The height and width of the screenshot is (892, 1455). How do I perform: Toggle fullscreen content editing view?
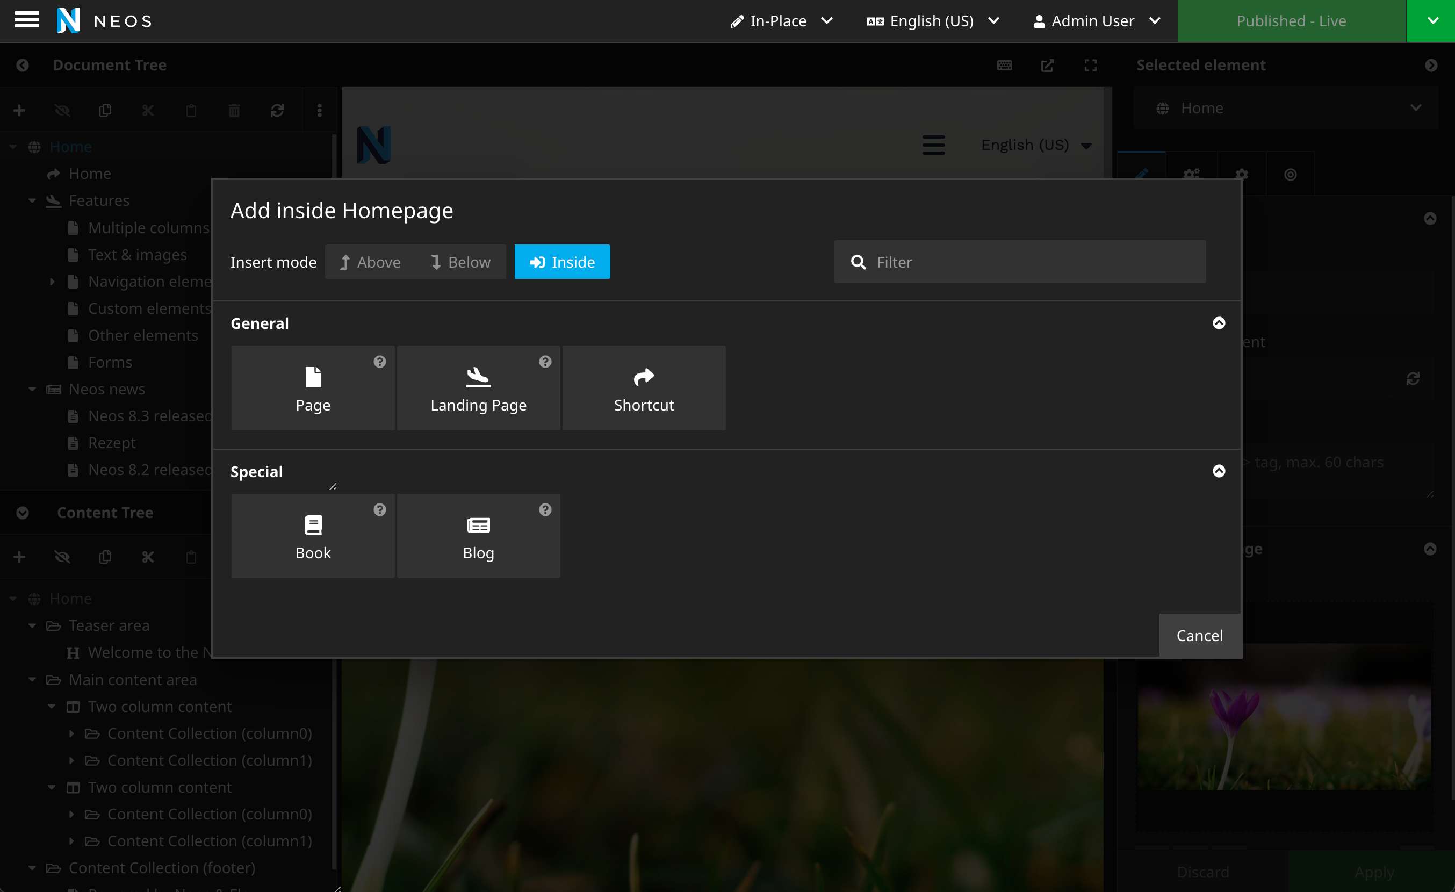click(1090, 65)
